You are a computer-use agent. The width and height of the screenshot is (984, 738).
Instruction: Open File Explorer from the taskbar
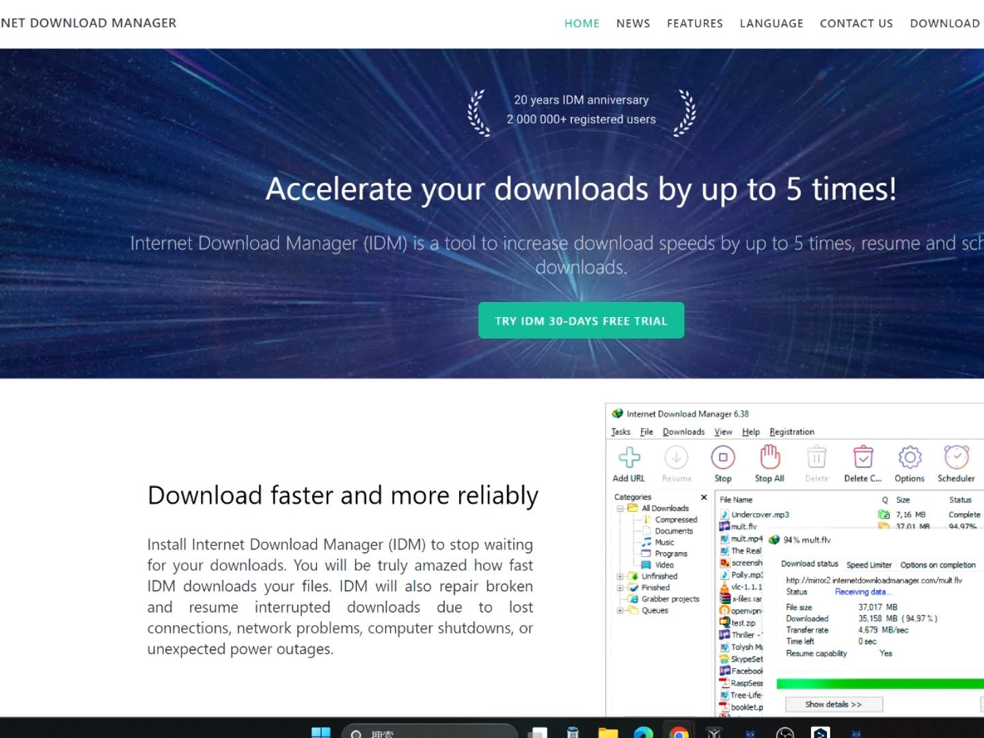click(x=607, y=733)
